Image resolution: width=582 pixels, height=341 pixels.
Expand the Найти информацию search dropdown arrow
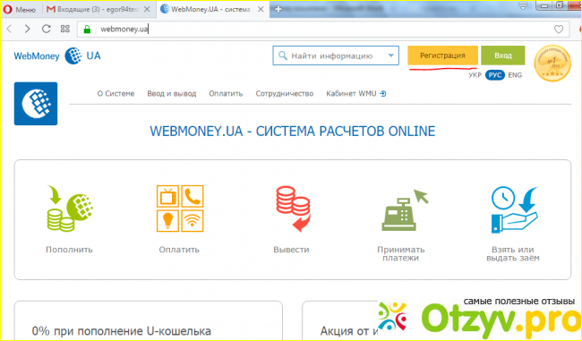coord(391,55)
